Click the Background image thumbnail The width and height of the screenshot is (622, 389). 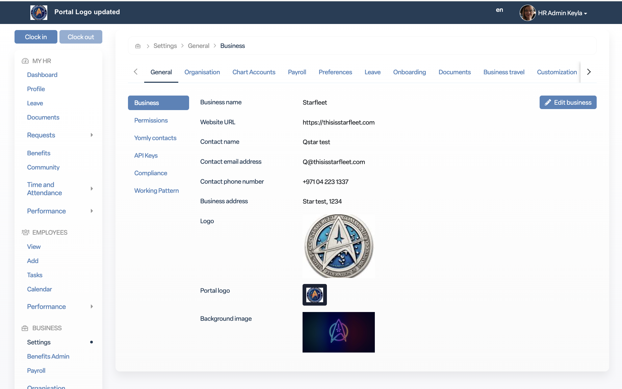point(338,332)
